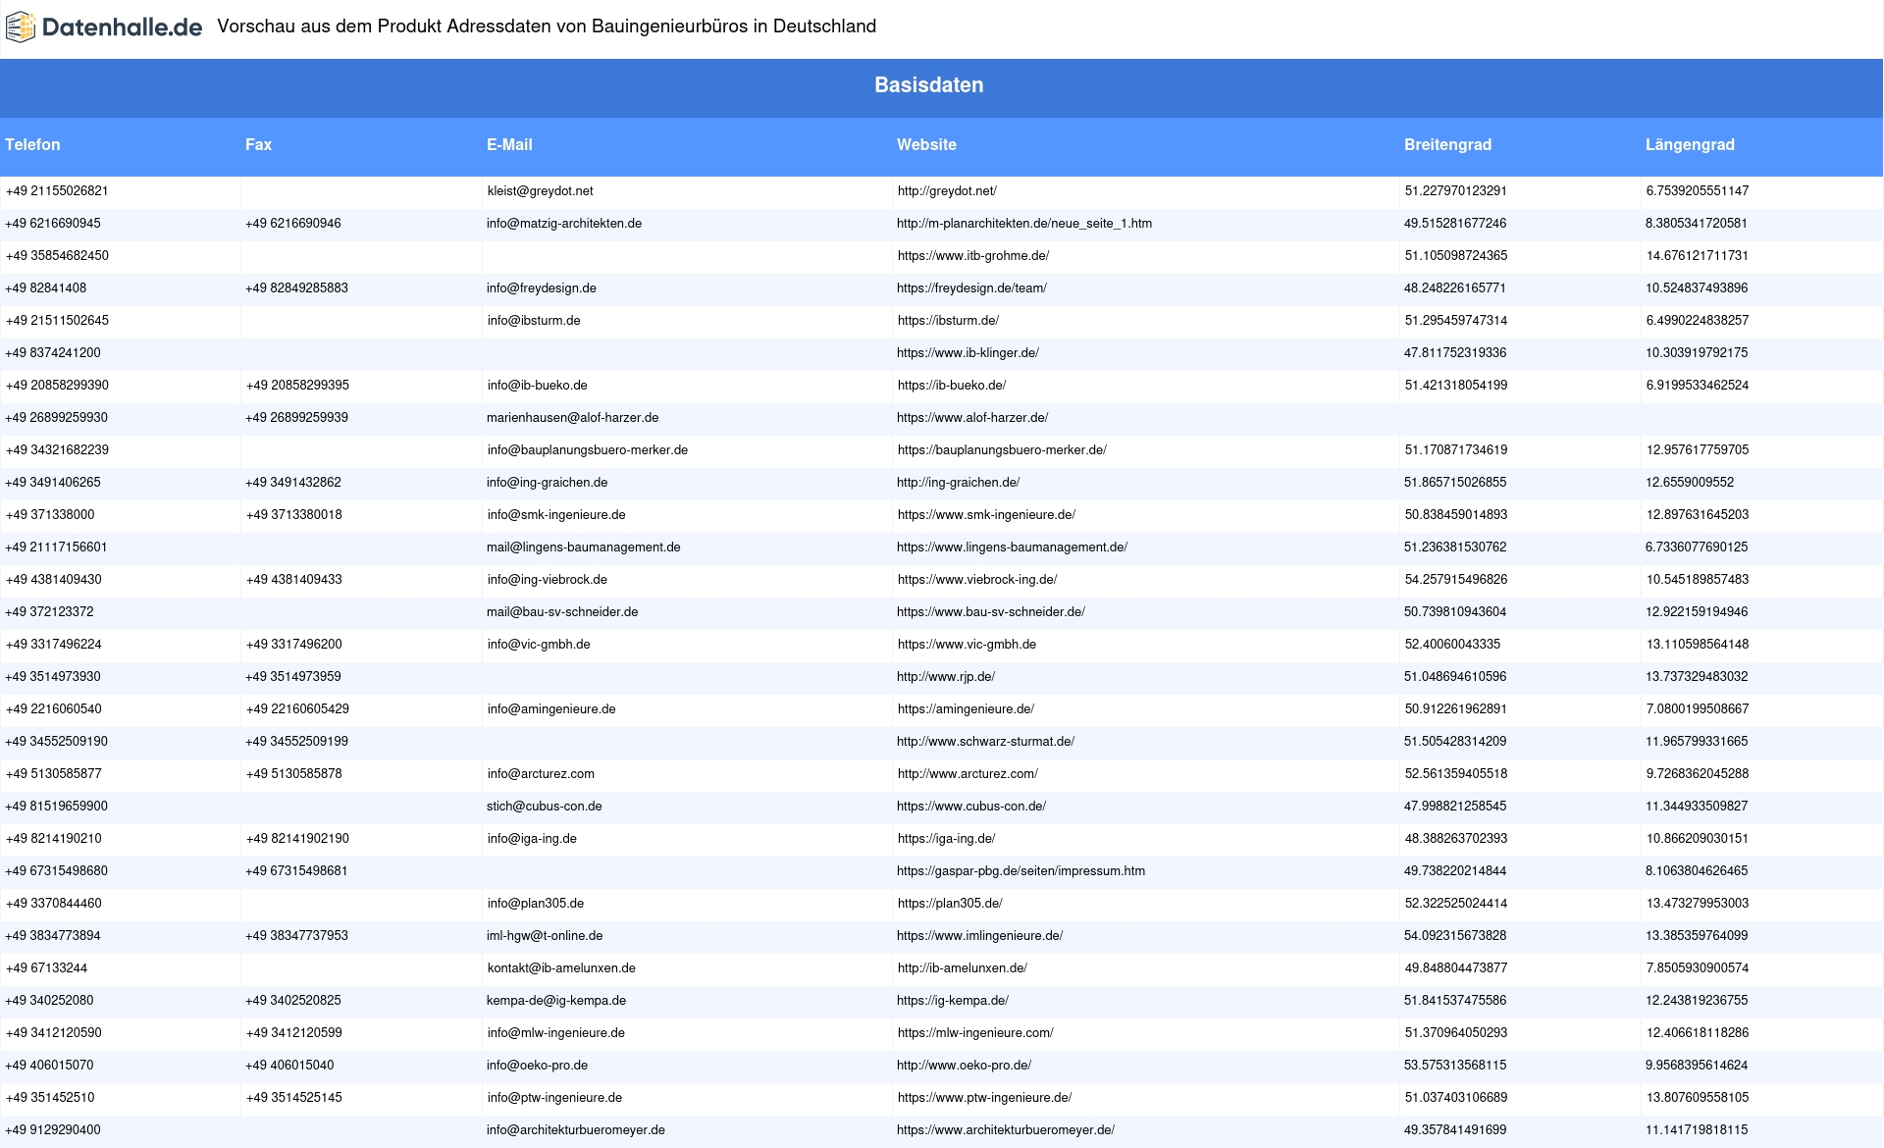
Task: Select latitude value 51.170871734619
Action: click(x=1456, y=450)
